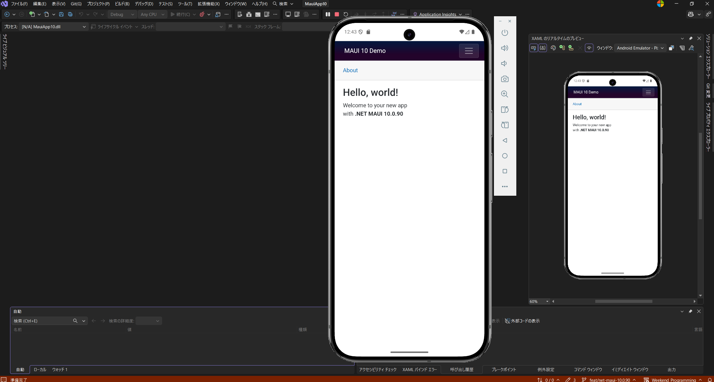Open the Any CPU platform dropdown
This screenshot has height=382, width=714.
click(152, 14)
